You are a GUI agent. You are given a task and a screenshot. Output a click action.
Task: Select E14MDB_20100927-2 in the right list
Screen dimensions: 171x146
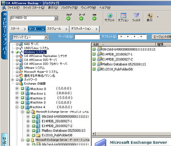pyautogui.click(x=117, y=59)
